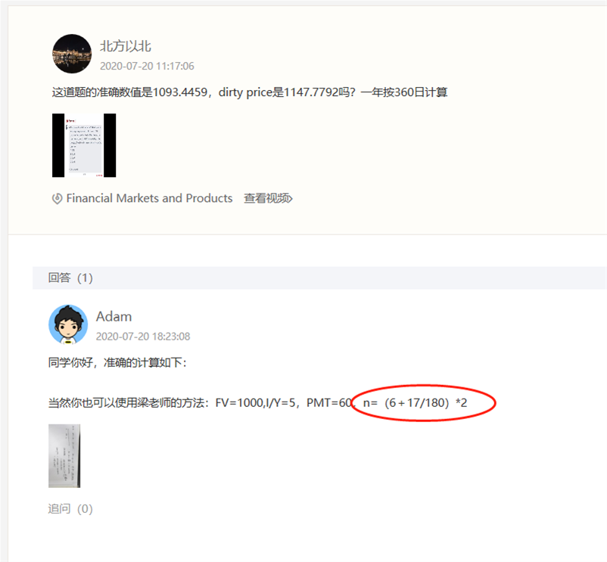This screenshot has height=562, width=607.
Task: Click the location pin icon beside Financial Markets
Action: tap(57, 199)
